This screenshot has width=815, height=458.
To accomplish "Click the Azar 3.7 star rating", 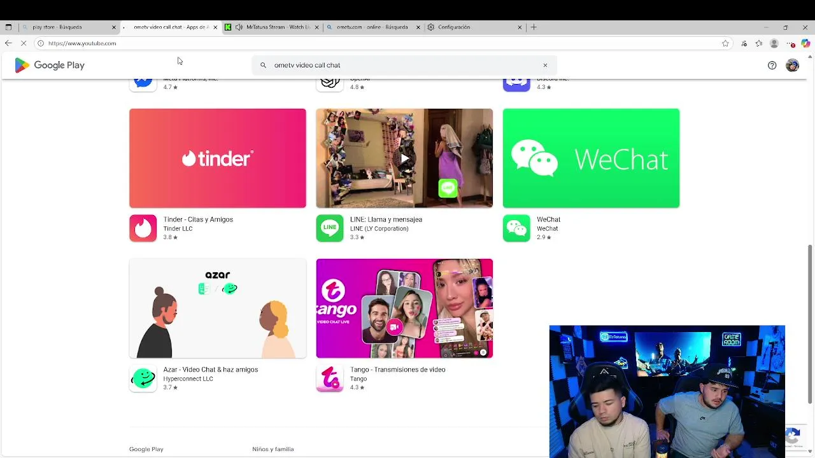I will (170, 387).
